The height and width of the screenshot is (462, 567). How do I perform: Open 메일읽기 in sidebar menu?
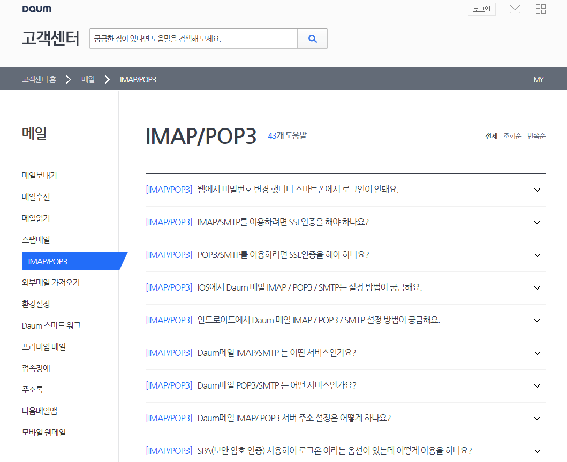(36, 218)
